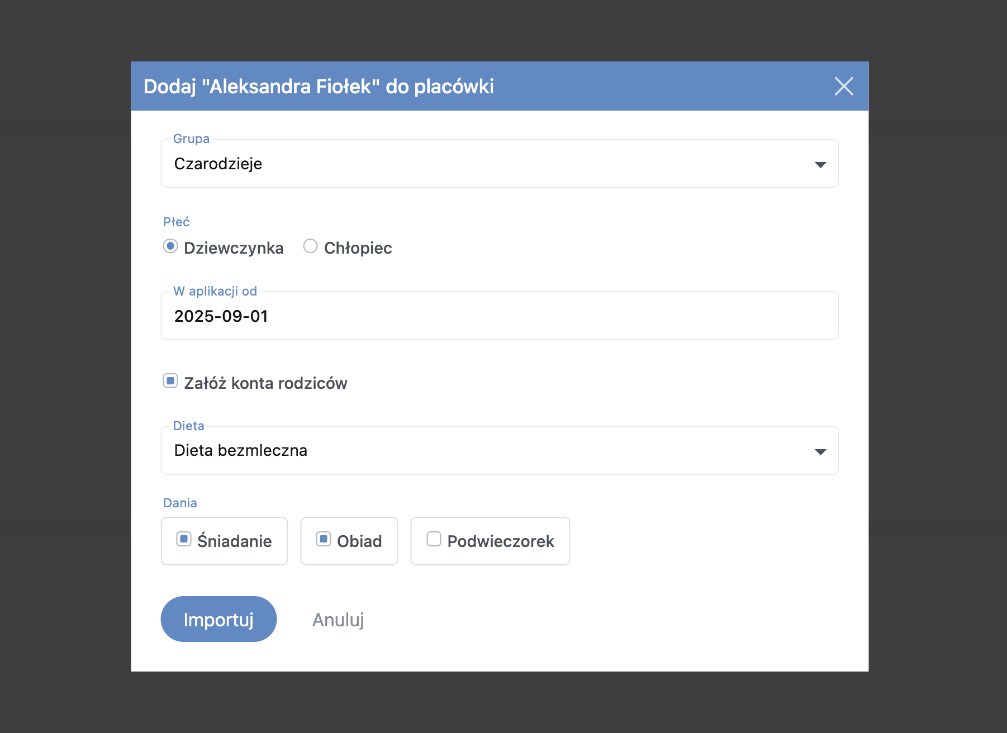This screenshot has height=733, width=1007.
Task: Uncheck the Obiad meal checkbox
Action: [324, 539]
